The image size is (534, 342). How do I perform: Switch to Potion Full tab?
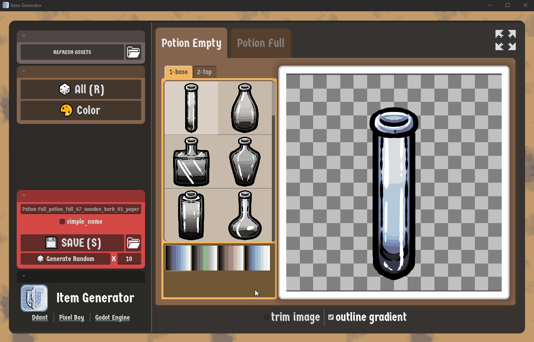[x=261, y=43]
